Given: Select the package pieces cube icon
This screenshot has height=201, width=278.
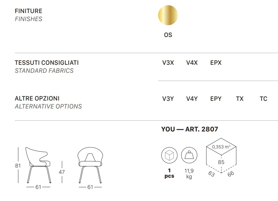Looking at the screenshot, I should [x=169, y=155].
